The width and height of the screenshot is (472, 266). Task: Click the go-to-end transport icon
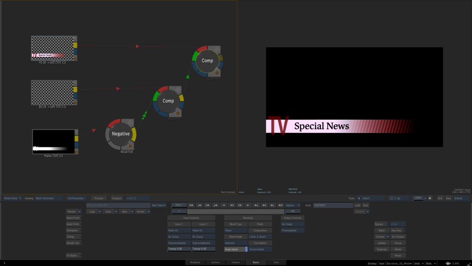[x=281, y=205]
